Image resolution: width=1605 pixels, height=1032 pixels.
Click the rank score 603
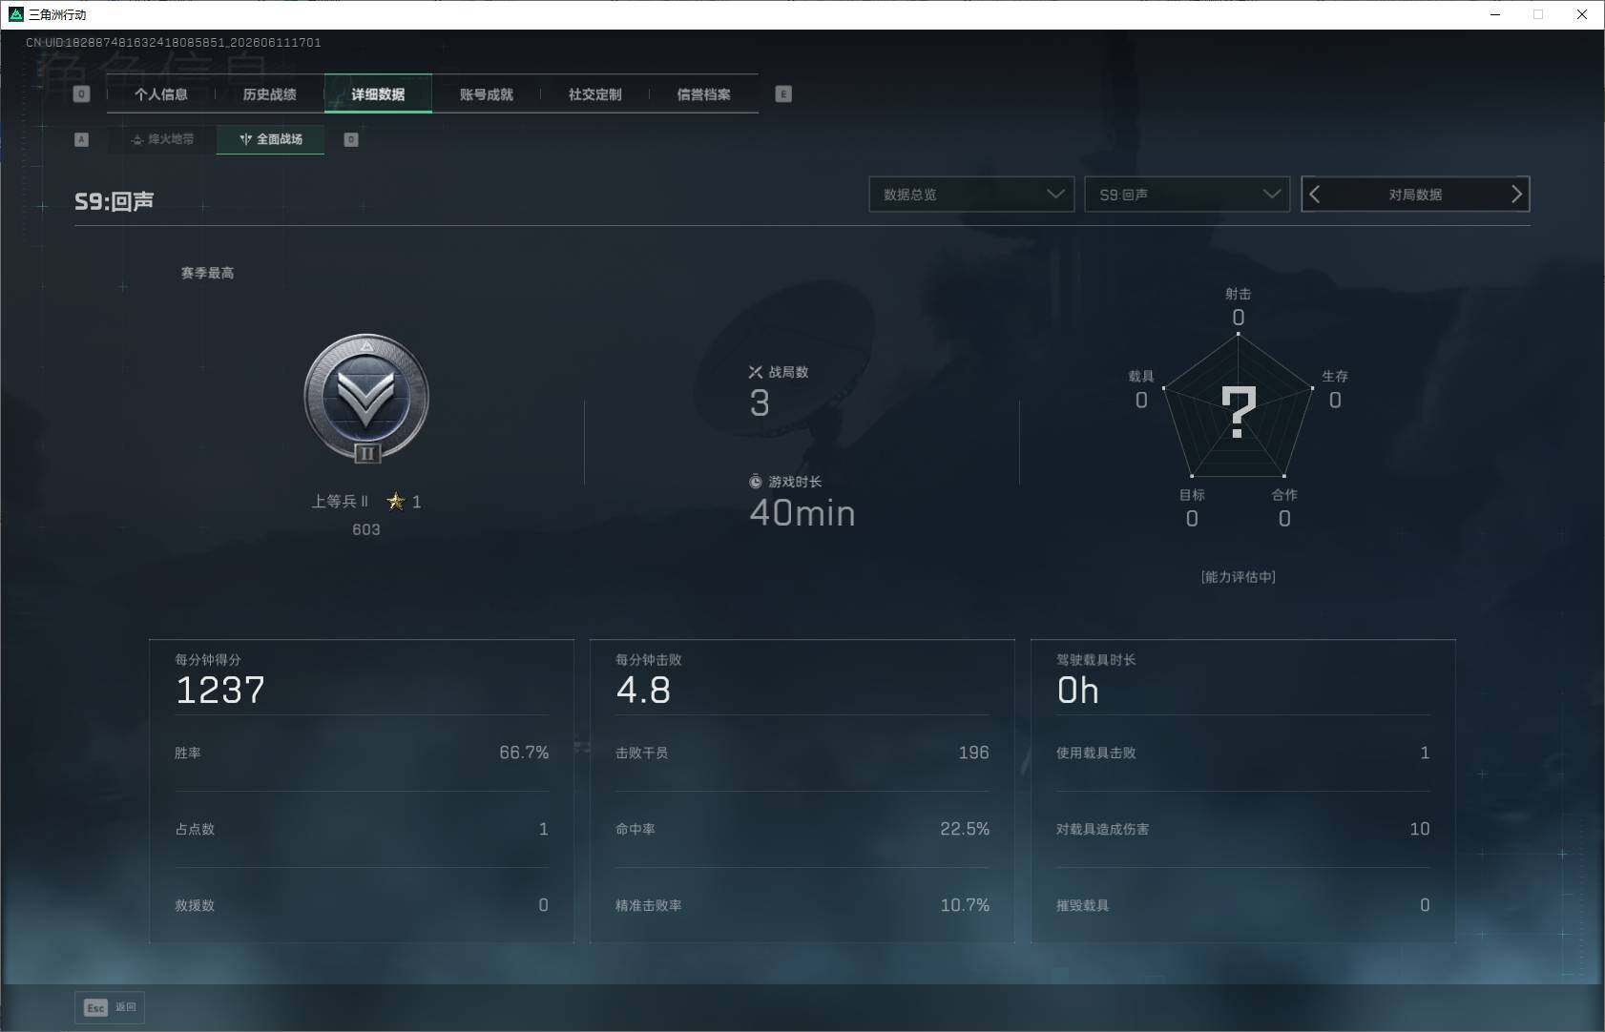coord(366,529)
